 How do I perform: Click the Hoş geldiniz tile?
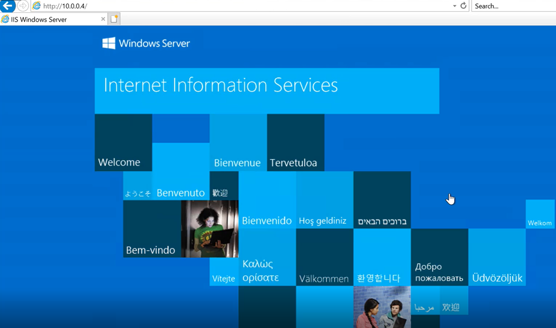[325, 200]
